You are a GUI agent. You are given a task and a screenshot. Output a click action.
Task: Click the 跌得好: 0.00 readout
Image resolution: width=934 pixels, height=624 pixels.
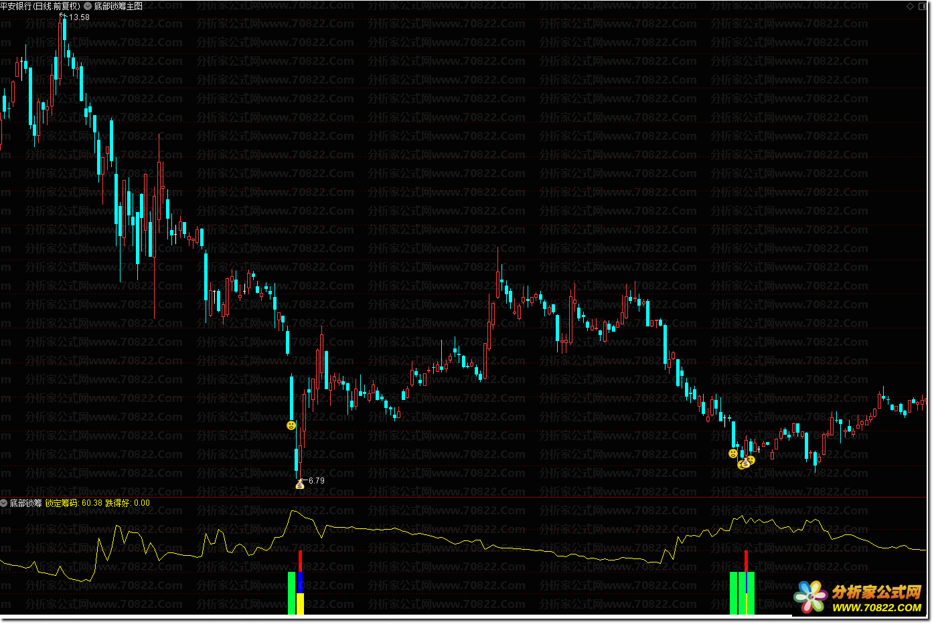click(128, 503)
